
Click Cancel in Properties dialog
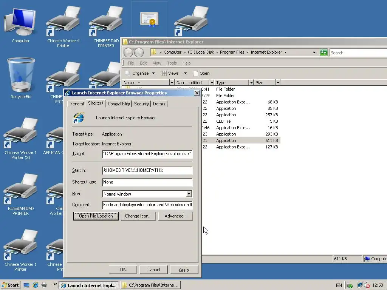click(153, 270)
